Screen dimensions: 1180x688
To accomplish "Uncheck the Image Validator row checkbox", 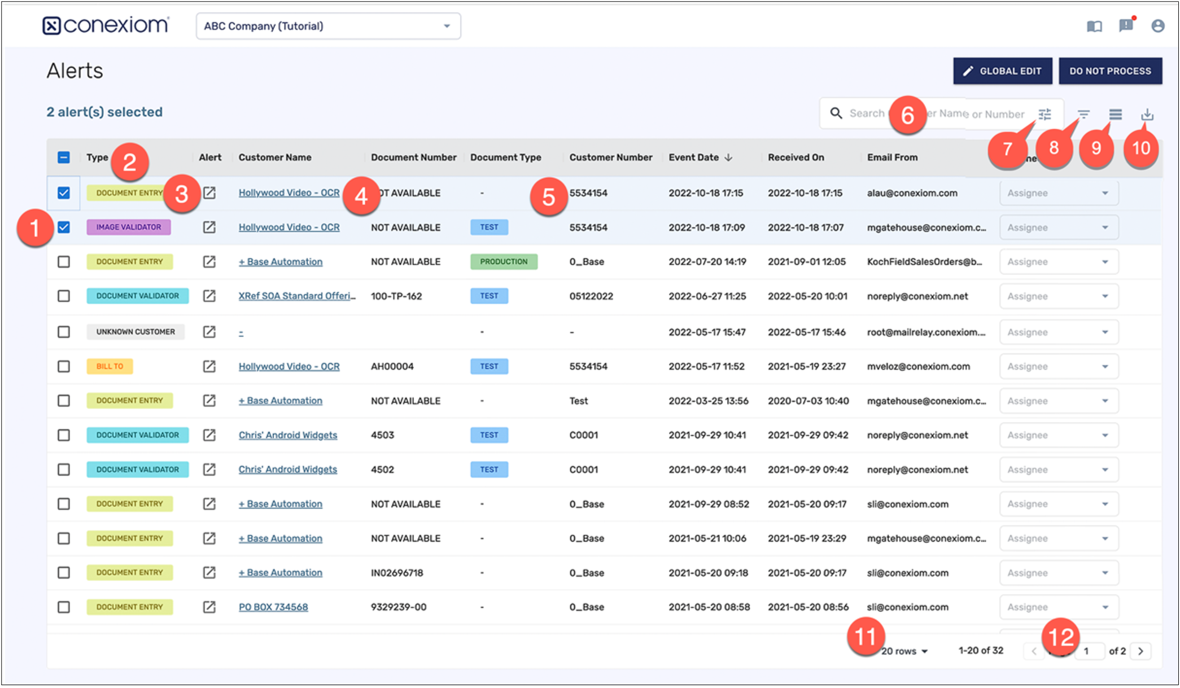I will [x=64, y=227].
